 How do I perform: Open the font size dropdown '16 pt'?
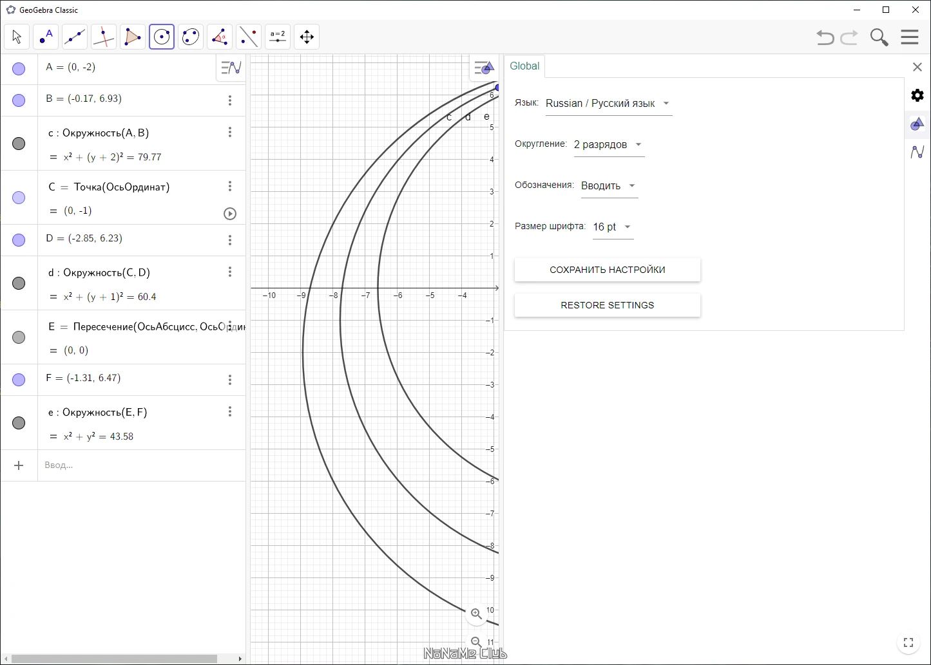coord(612,227)
